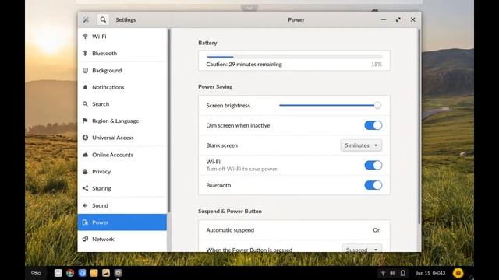Click the Suspend & Power Button heading
The width and height of the screenshot is (499, 280).
[x=230, y=211]
